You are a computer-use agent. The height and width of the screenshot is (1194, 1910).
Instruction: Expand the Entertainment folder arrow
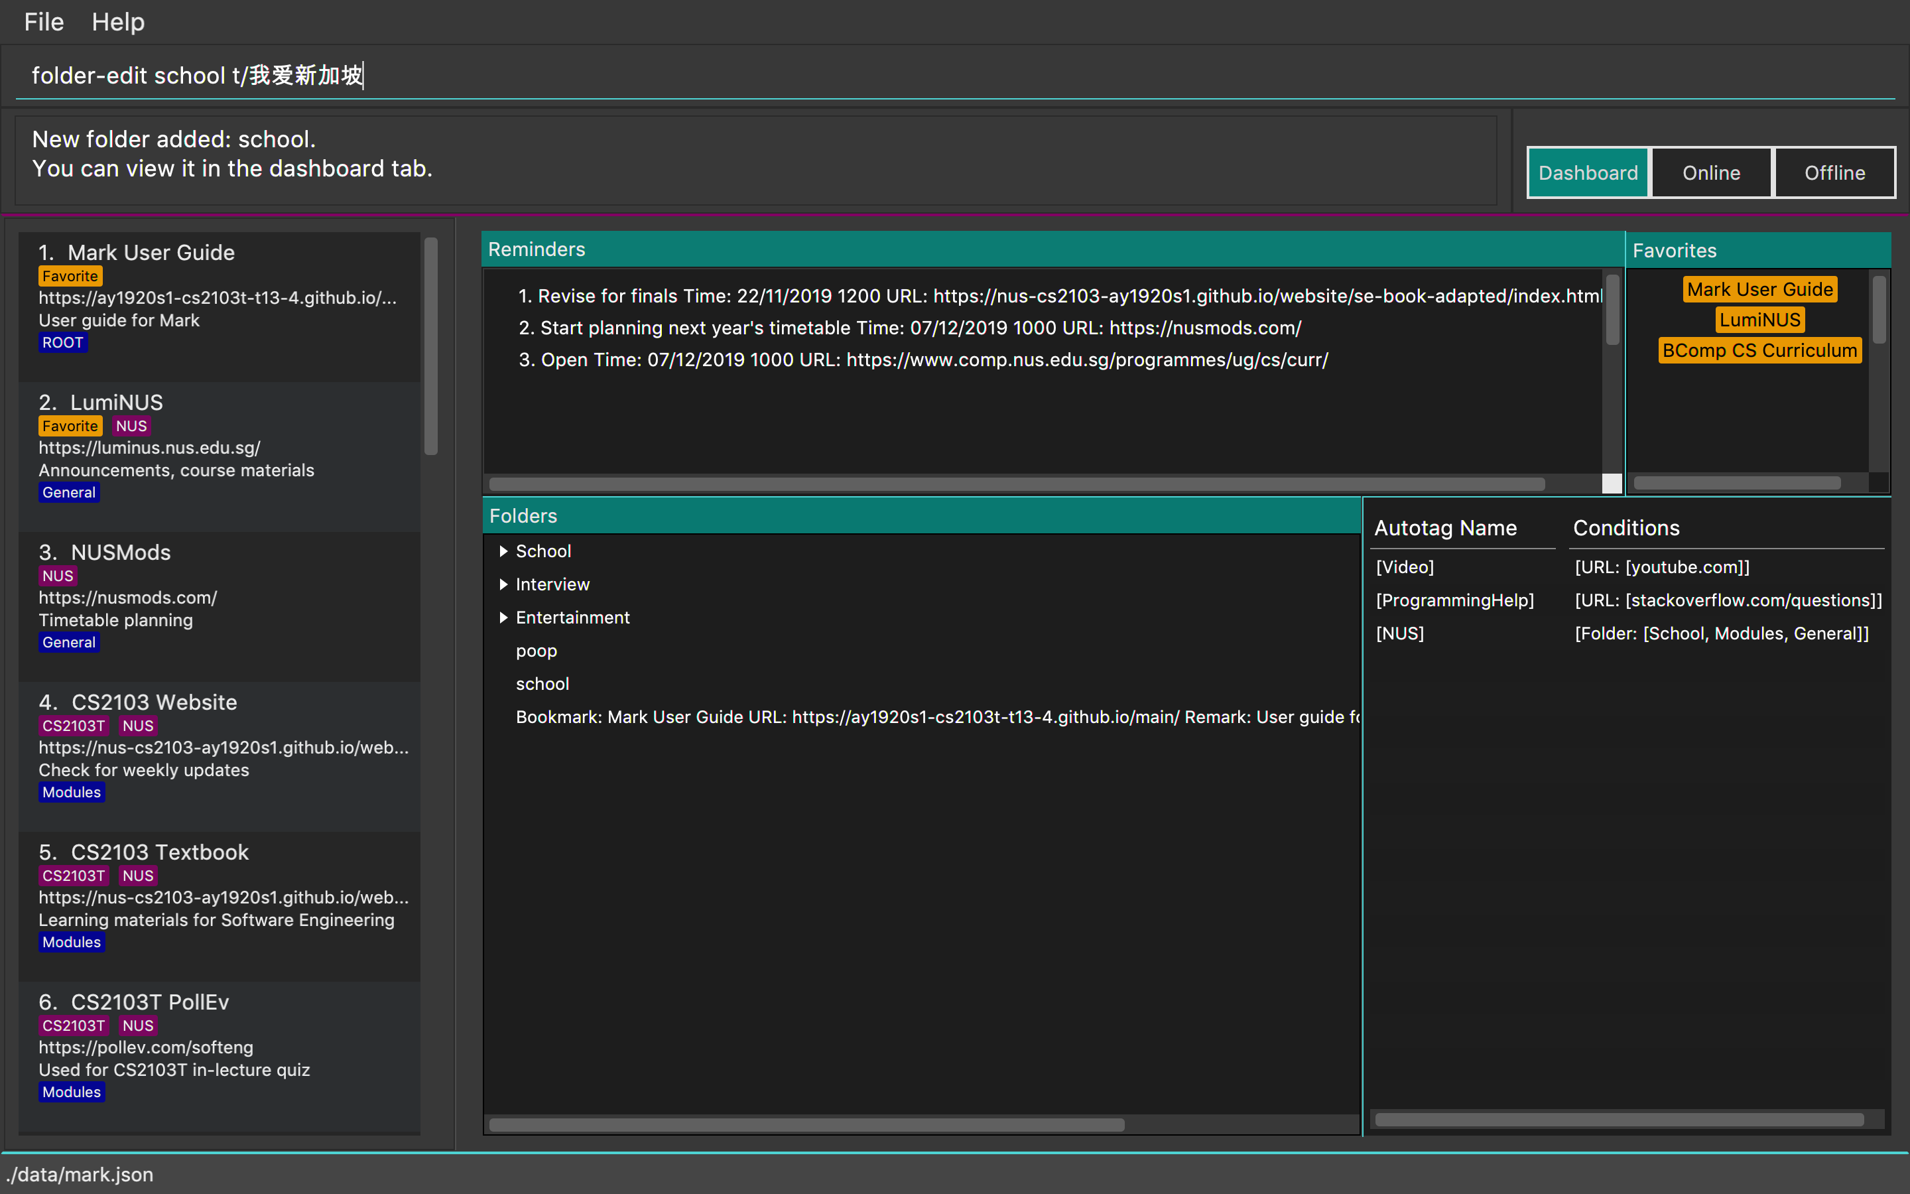click(x=503, y=618)
